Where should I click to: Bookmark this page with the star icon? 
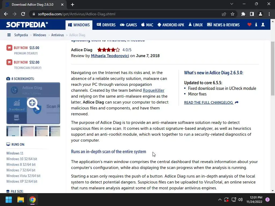click(233, 14)
